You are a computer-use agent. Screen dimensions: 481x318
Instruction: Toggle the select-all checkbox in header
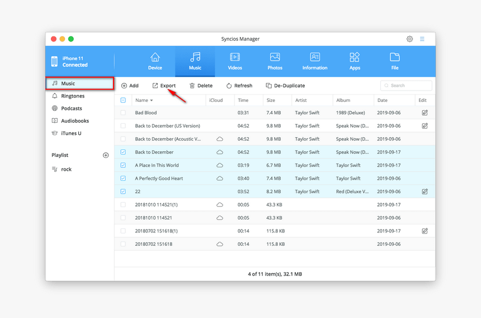click(x=123, y=100)
